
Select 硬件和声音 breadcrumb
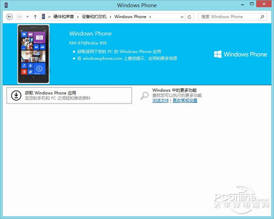[64, 17]
